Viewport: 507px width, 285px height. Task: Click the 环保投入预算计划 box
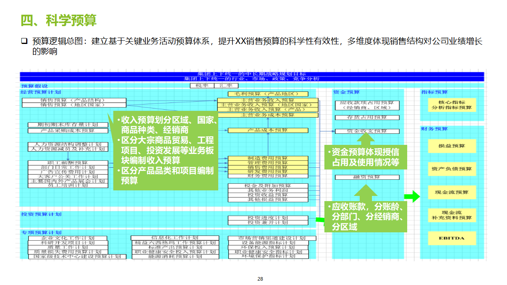(268, 247)
